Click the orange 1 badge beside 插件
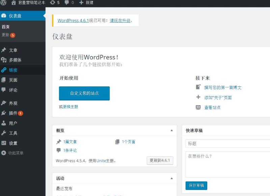The width and height of the screenshot is (270, 196). tap(21, 113)
